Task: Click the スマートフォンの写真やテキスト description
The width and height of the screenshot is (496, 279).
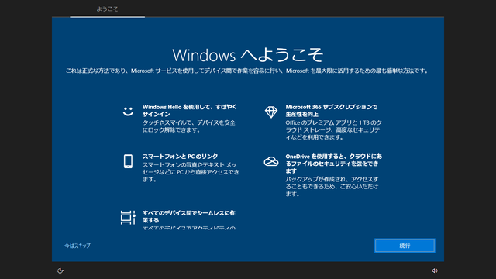Action: (191, 172)
